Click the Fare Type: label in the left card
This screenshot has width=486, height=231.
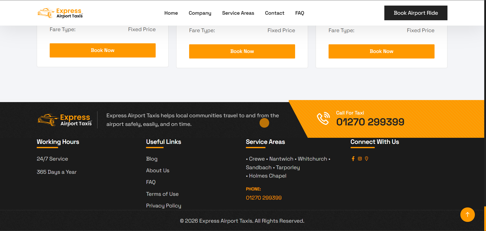(63, 29)
